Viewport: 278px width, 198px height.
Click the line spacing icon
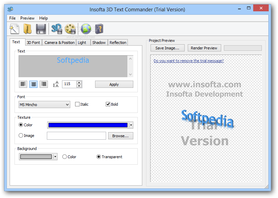point(56,84)
